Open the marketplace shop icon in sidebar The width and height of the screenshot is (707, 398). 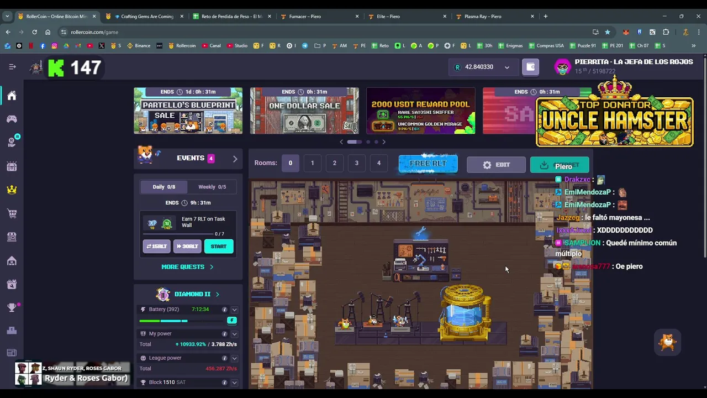point(12,237)
